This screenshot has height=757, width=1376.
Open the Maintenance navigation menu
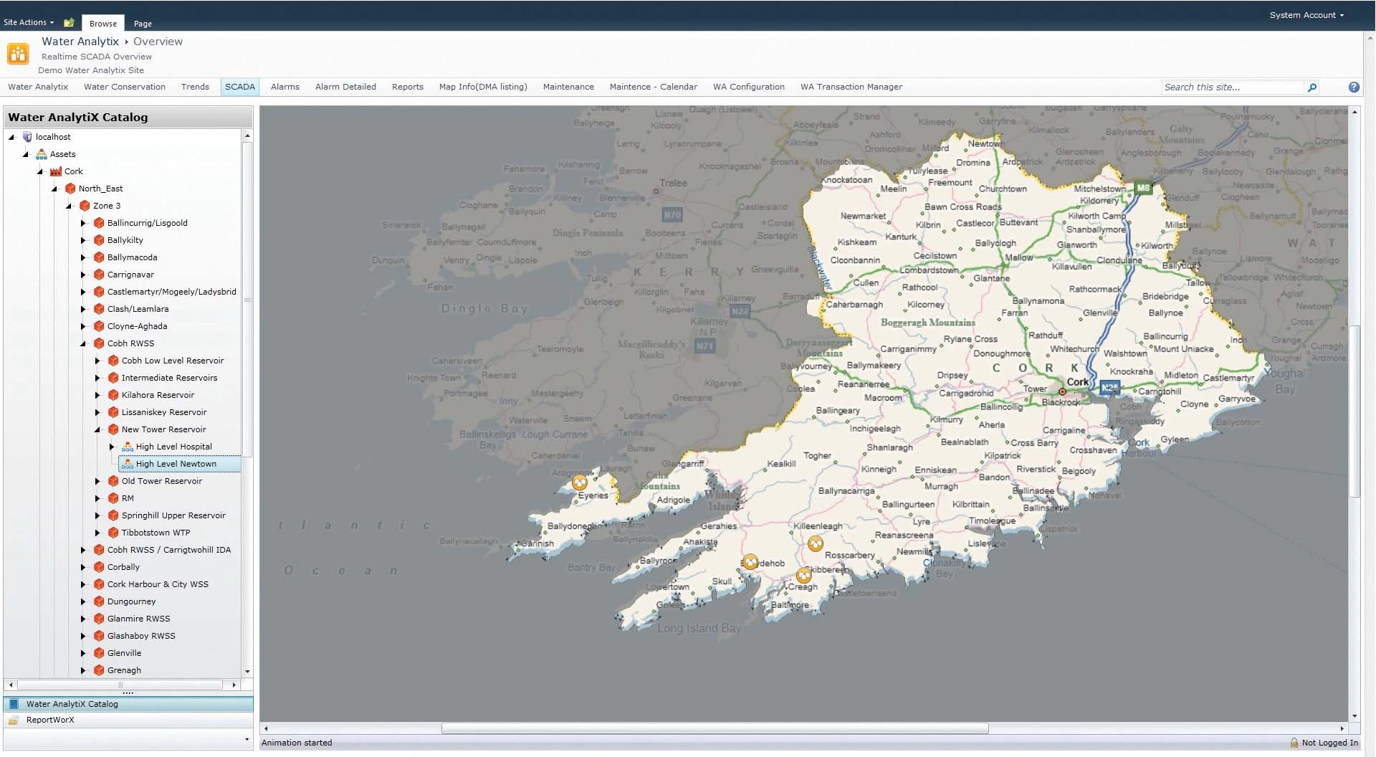click(x=568, y=87)
